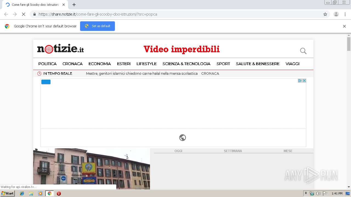This screenshot has width=351, height=197.
Task: Click the notizie.it logo
Action: 60,49
